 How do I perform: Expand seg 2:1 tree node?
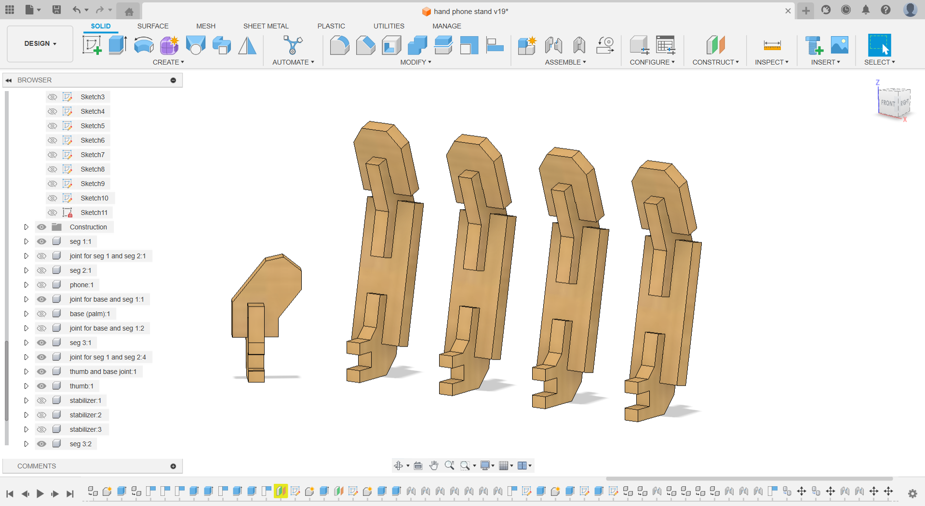point(27,270)
